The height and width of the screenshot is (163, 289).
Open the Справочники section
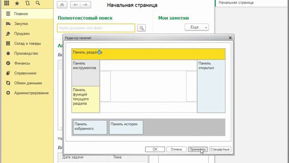point(27,73)
